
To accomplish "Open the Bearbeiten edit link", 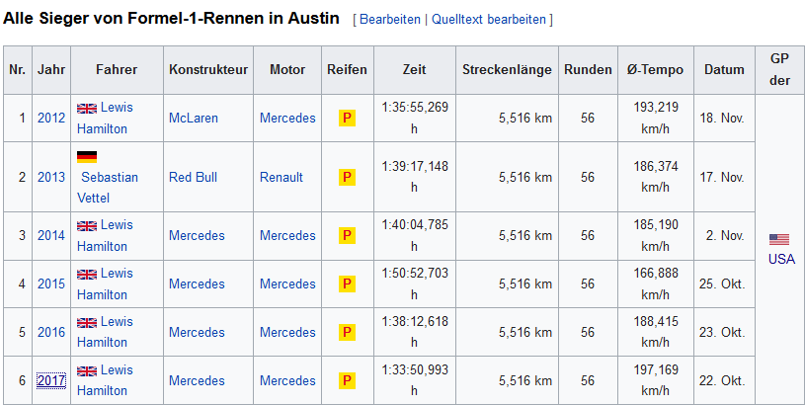I will point(390,20).
